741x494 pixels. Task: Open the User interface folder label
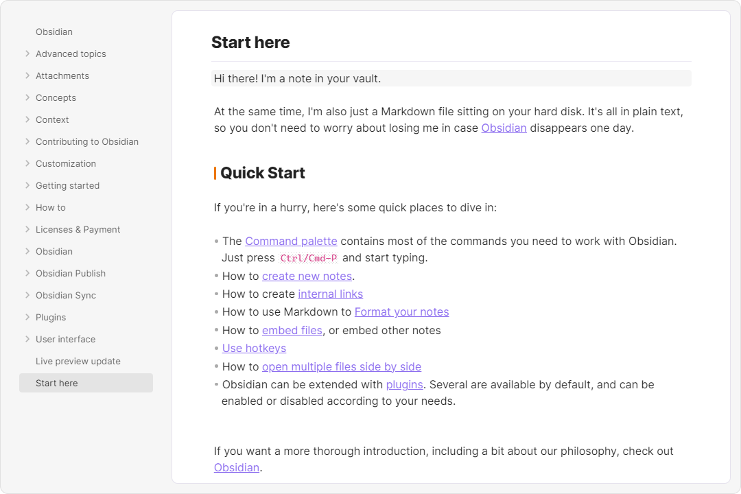coord(65,339)
